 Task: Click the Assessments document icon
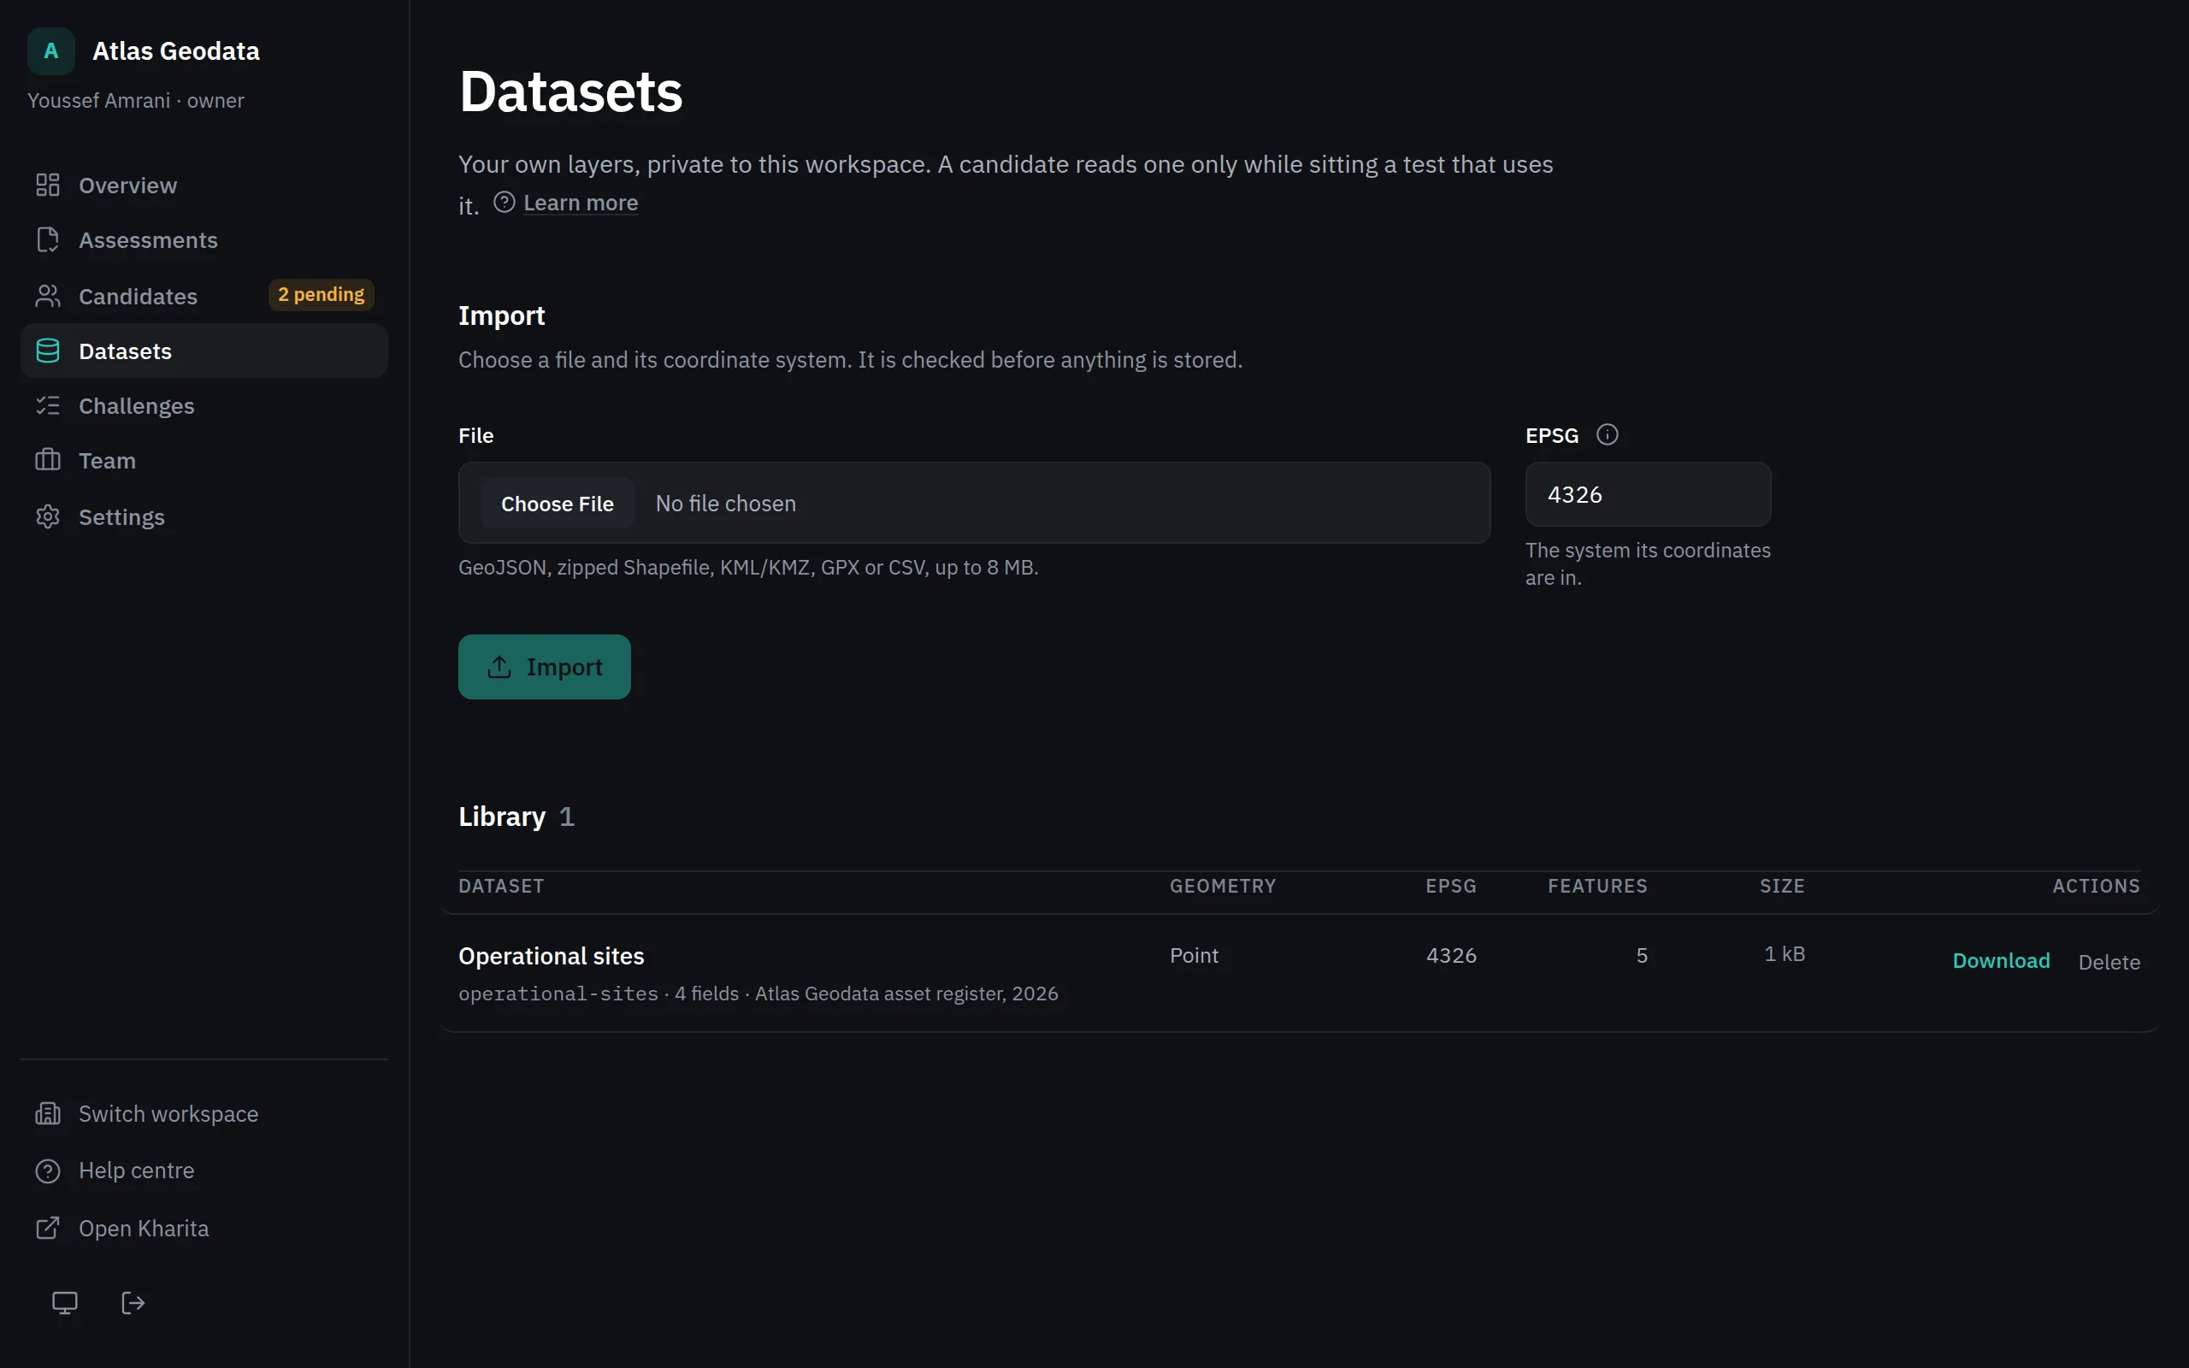[48, 239]
